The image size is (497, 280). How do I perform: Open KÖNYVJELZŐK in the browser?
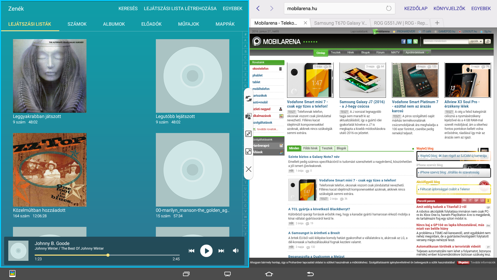click(449, 9)
